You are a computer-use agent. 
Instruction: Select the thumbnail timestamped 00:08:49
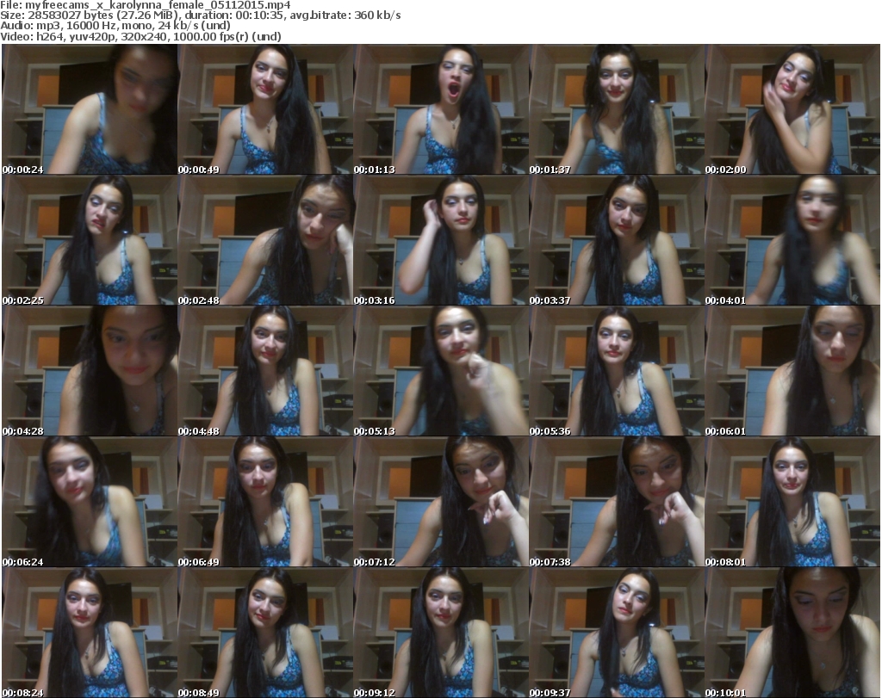coord(265,633)
